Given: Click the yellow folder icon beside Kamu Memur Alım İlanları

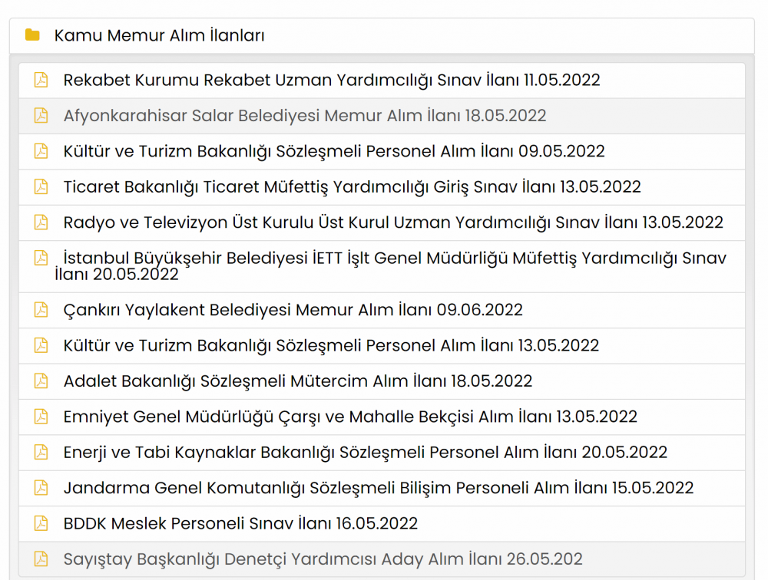Looking at the screenshot, I should (32, 35).
